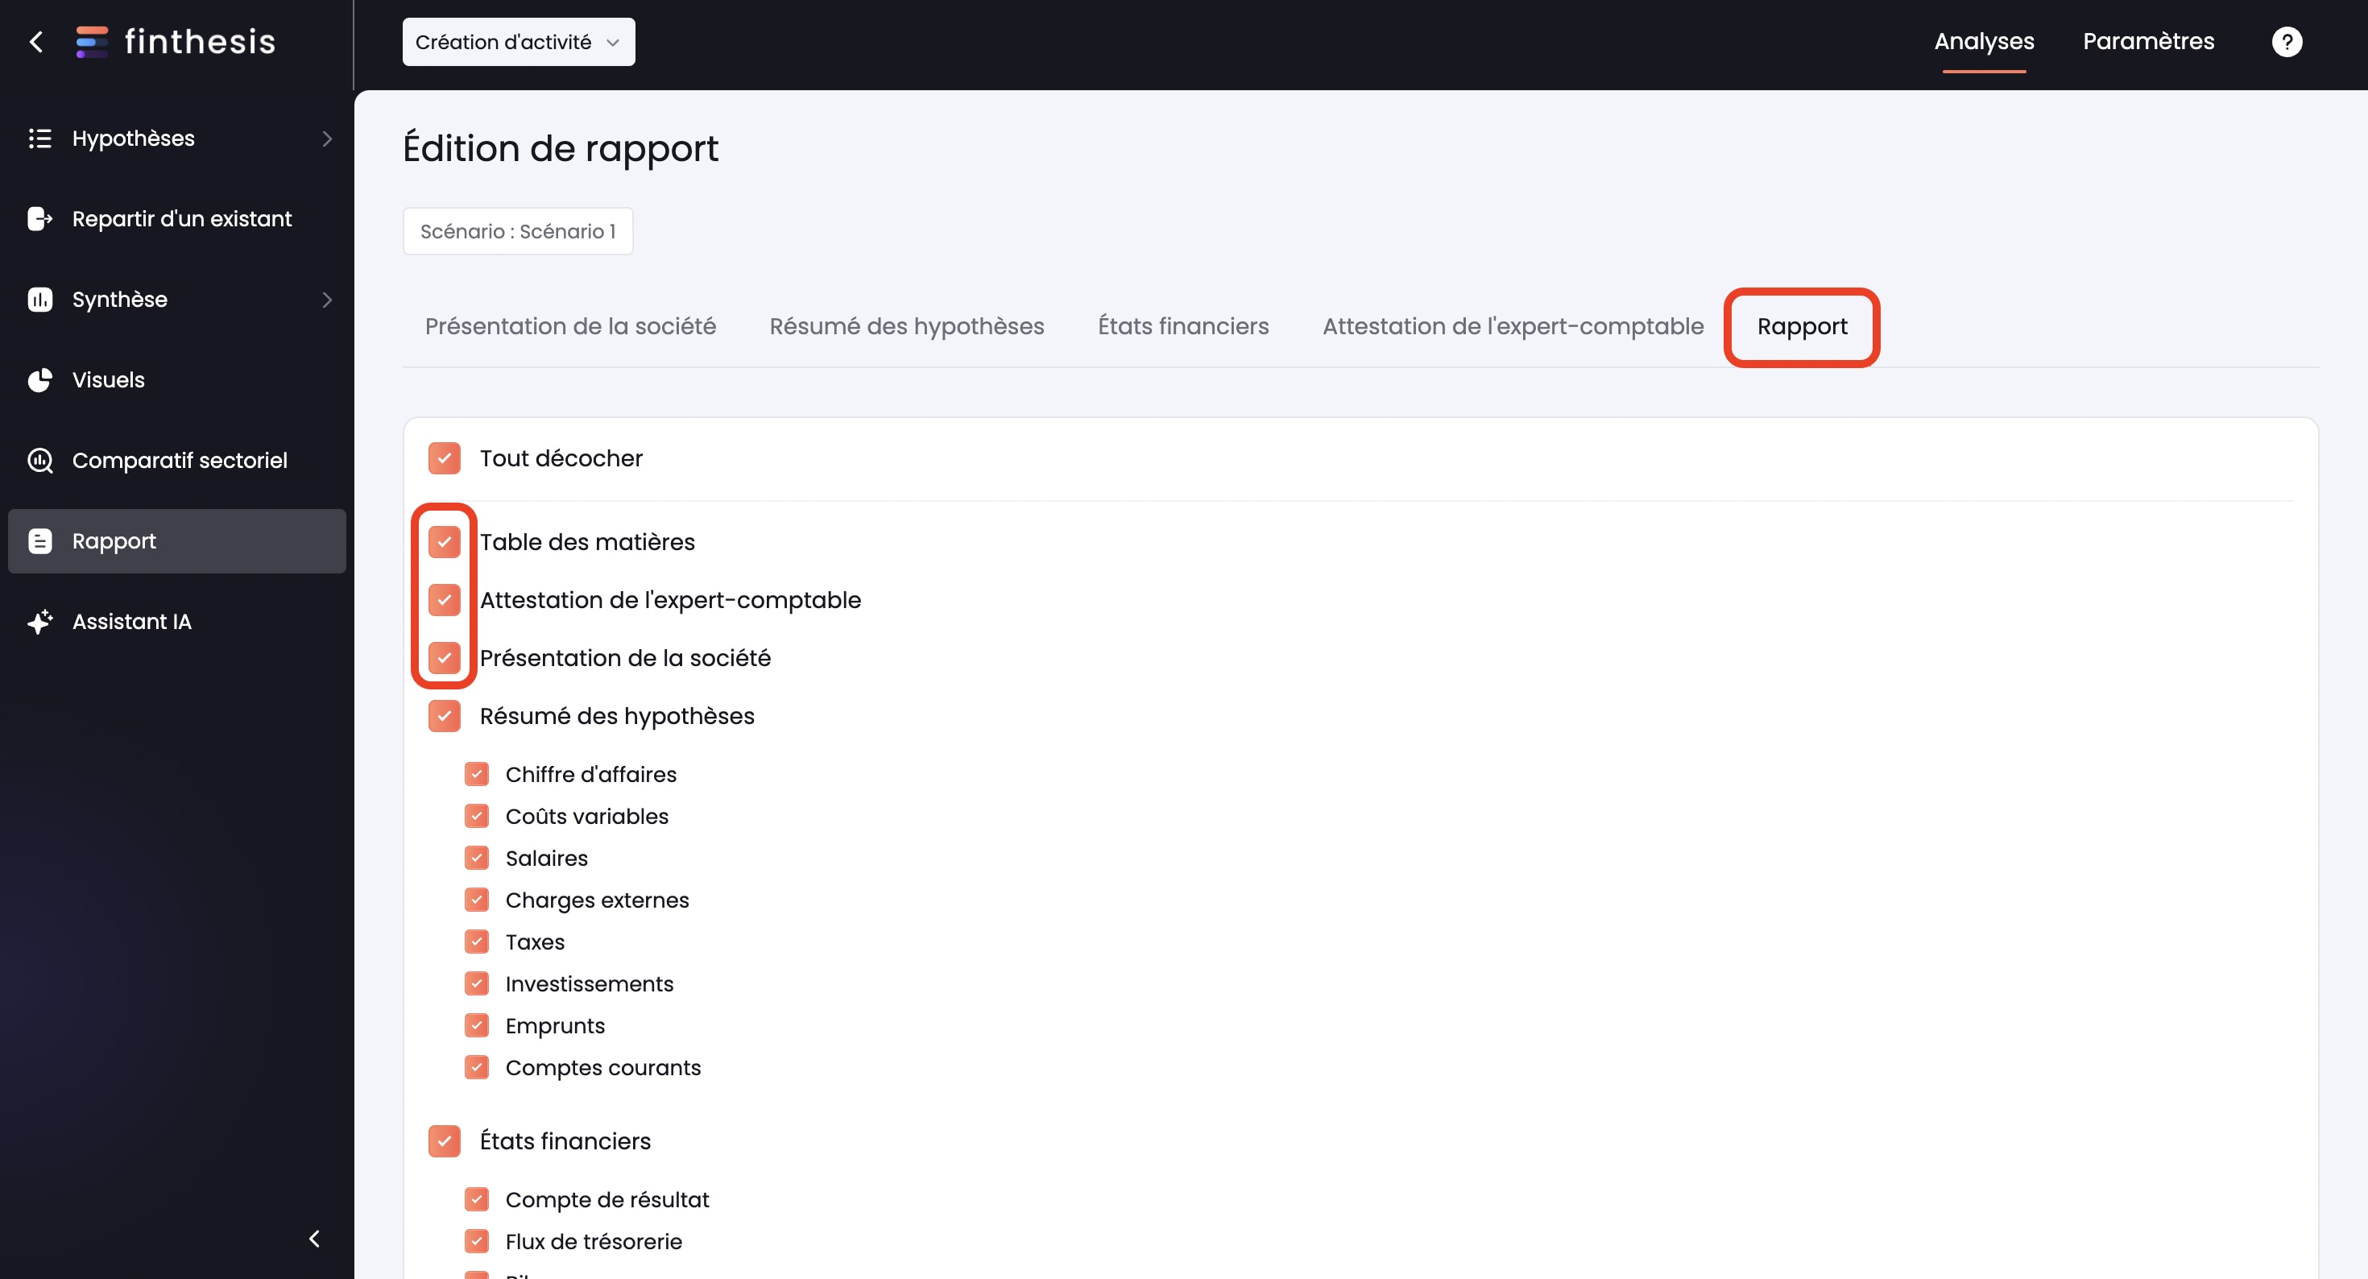Click the finthesis logo
This screenshot has height=1279, width=2368.
click(176, 41)
